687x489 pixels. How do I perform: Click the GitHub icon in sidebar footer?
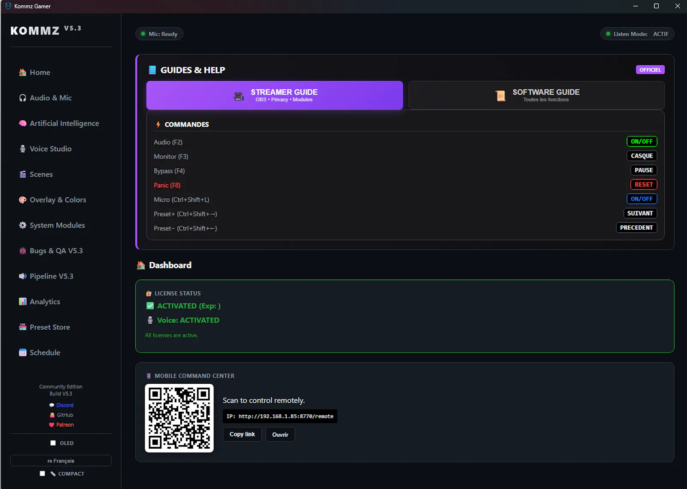52,415
